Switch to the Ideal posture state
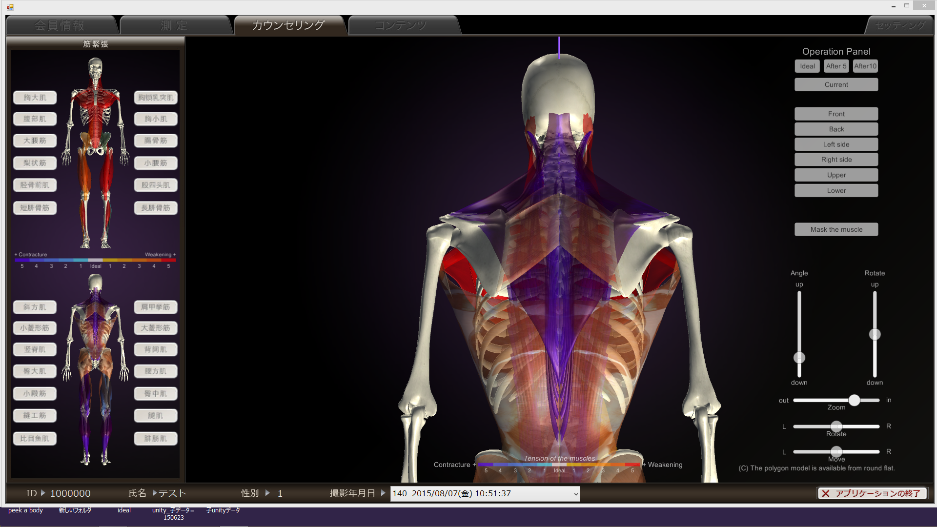Screen dimensions: 937x527 pos(807,66)
